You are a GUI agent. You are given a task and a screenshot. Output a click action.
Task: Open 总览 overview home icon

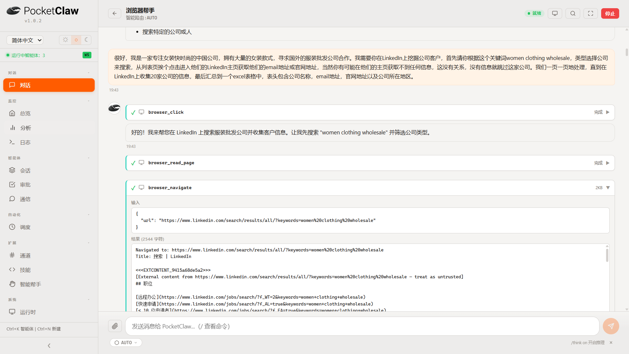(12, 113)
